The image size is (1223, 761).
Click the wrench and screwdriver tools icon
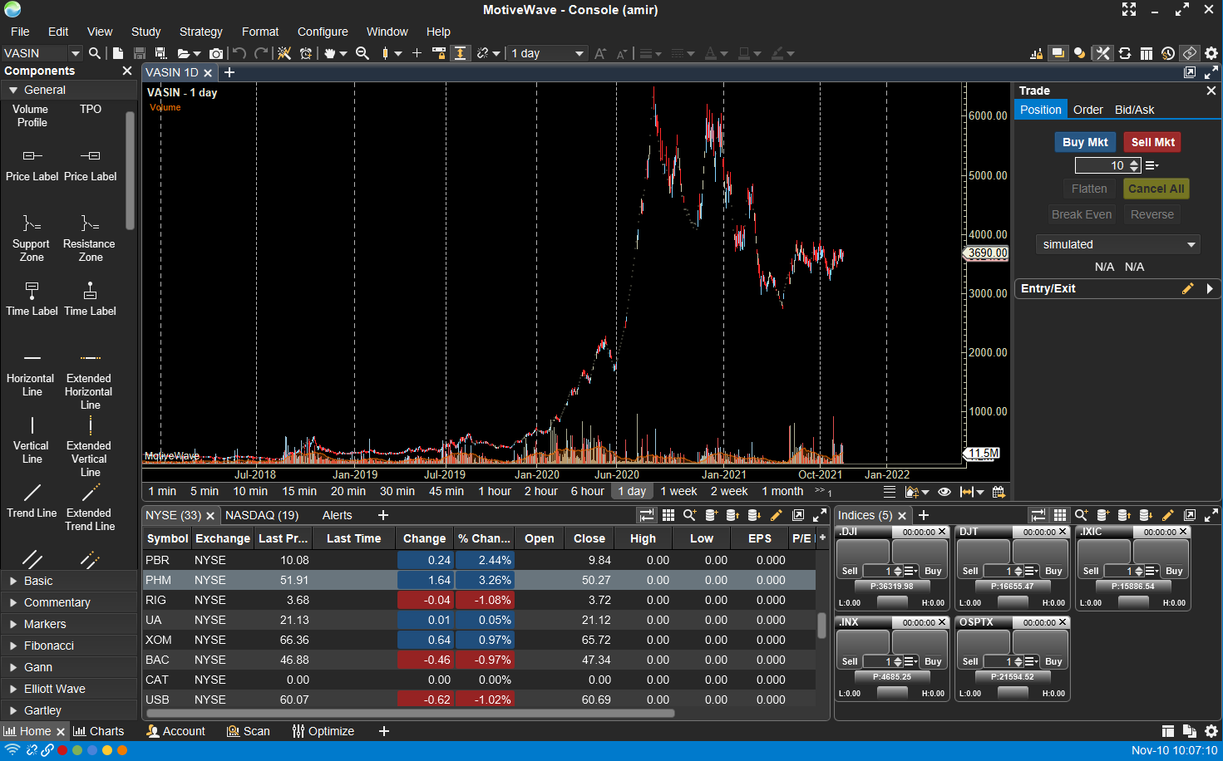tap(1102, 53)
